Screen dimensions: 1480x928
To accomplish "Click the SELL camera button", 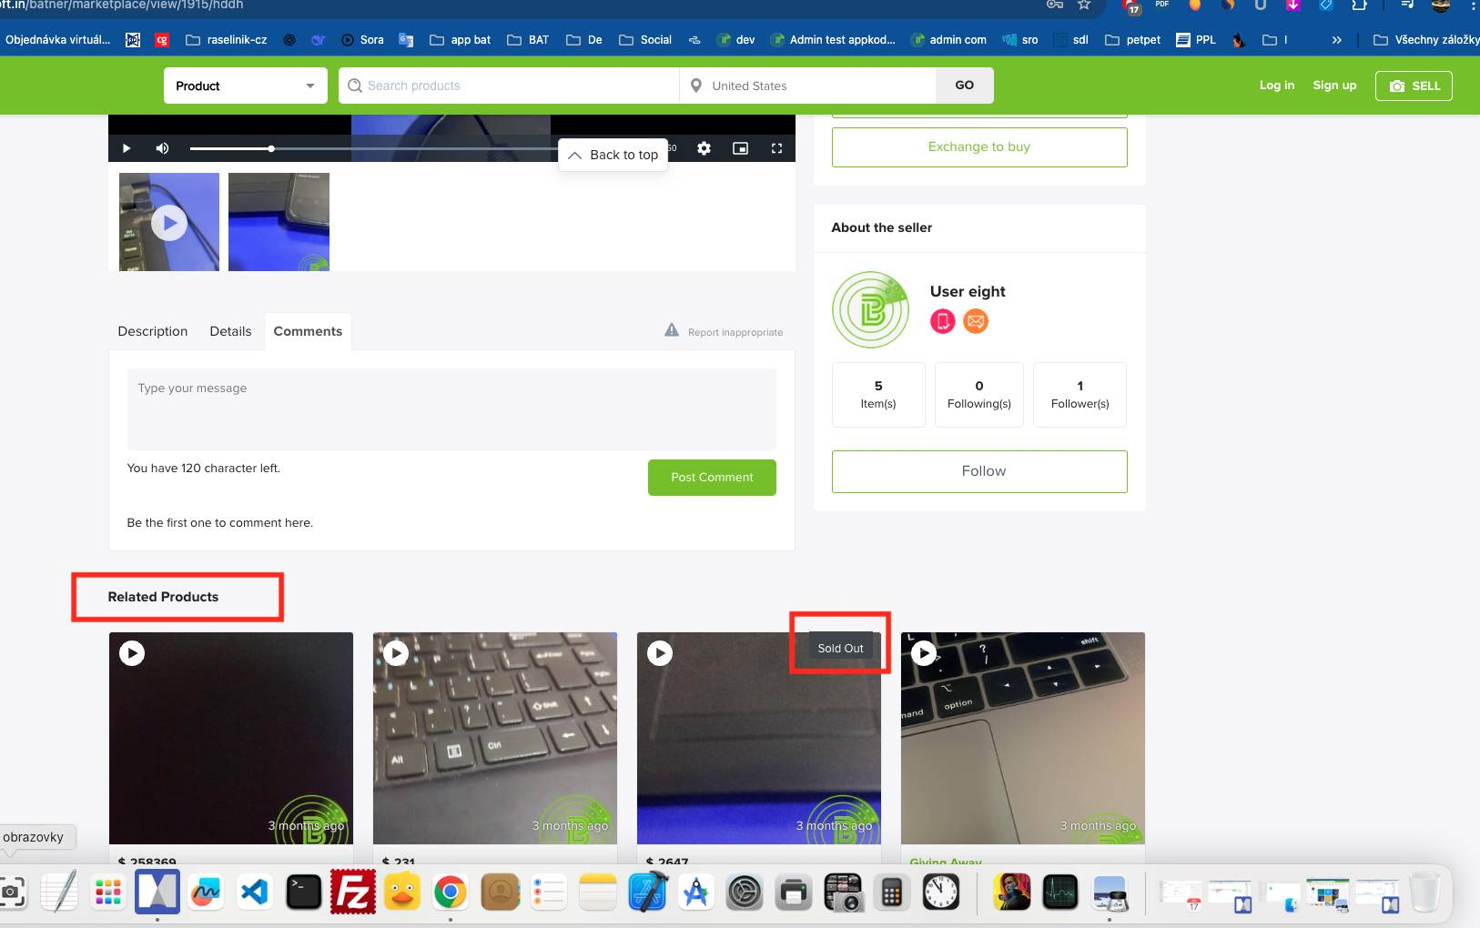I will click(x=1414, y=86).
